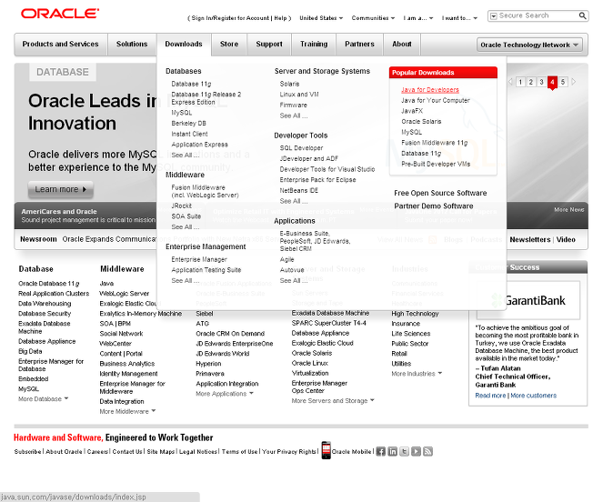The width and height of the screenshot is (603, 502).
Task: Expand the Communities dropdown
Action: coord(373,18)
